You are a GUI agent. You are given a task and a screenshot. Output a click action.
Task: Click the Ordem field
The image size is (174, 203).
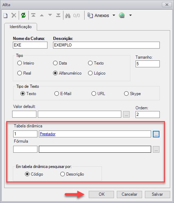point(148,115)
